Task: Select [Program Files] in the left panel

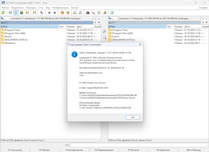Action: pyautogui.click(x=12, y=30)
